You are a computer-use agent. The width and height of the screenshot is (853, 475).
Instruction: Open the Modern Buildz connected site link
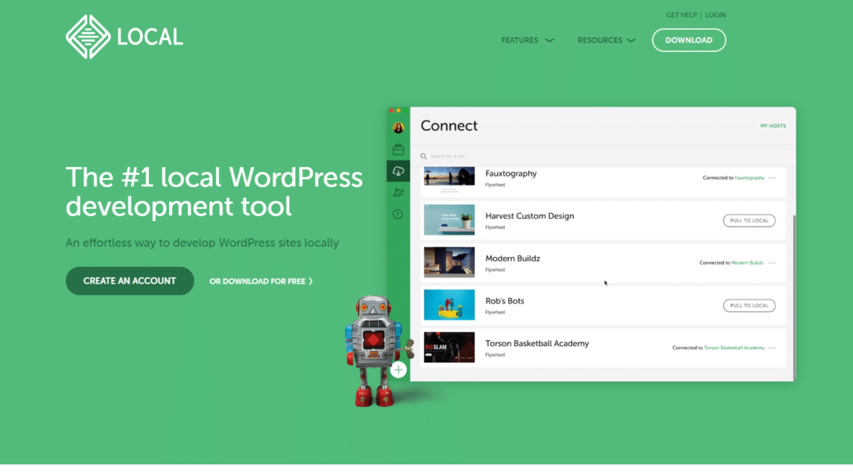click(747, 263)
